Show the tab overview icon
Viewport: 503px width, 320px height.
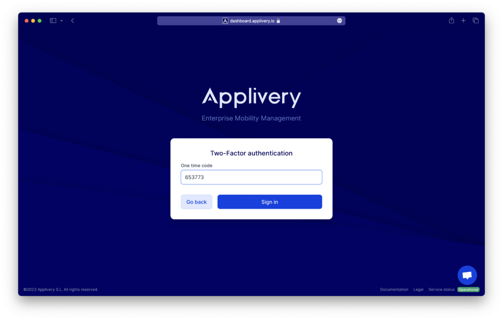(x=475, y=21)
